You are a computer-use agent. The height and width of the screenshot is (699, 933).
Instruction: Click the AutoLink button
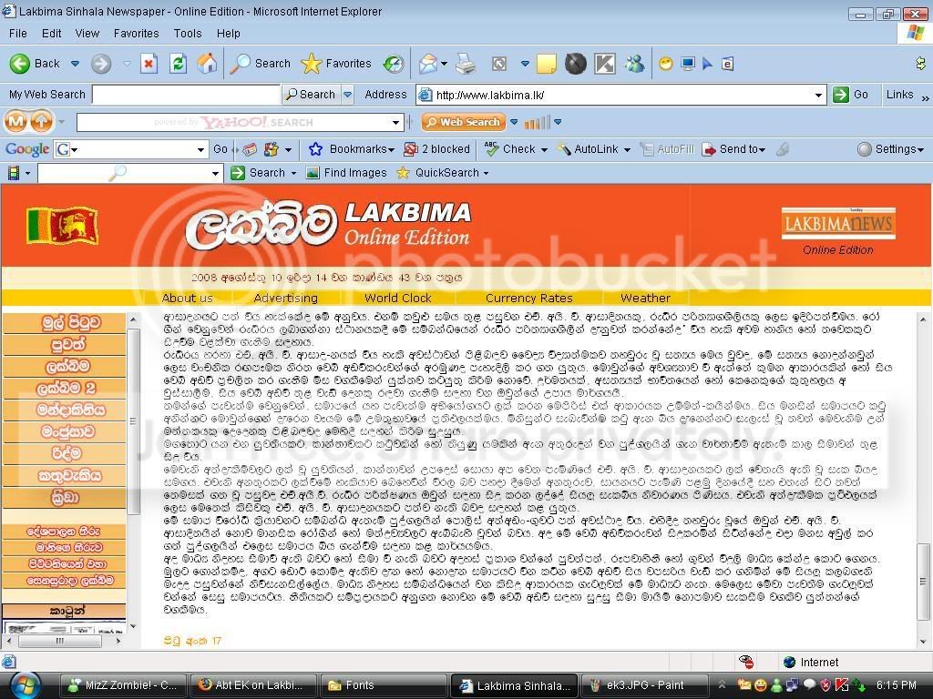pos(589,149)
